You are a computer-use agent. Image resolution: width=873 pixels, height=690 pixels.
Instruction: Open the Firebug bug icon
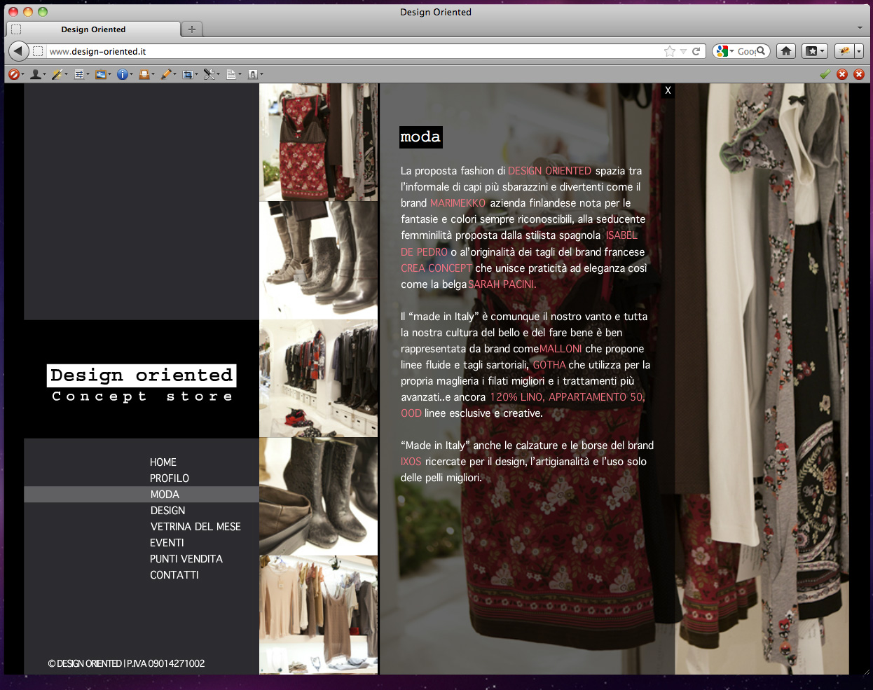pyautogui.click(x=844, y=51)
